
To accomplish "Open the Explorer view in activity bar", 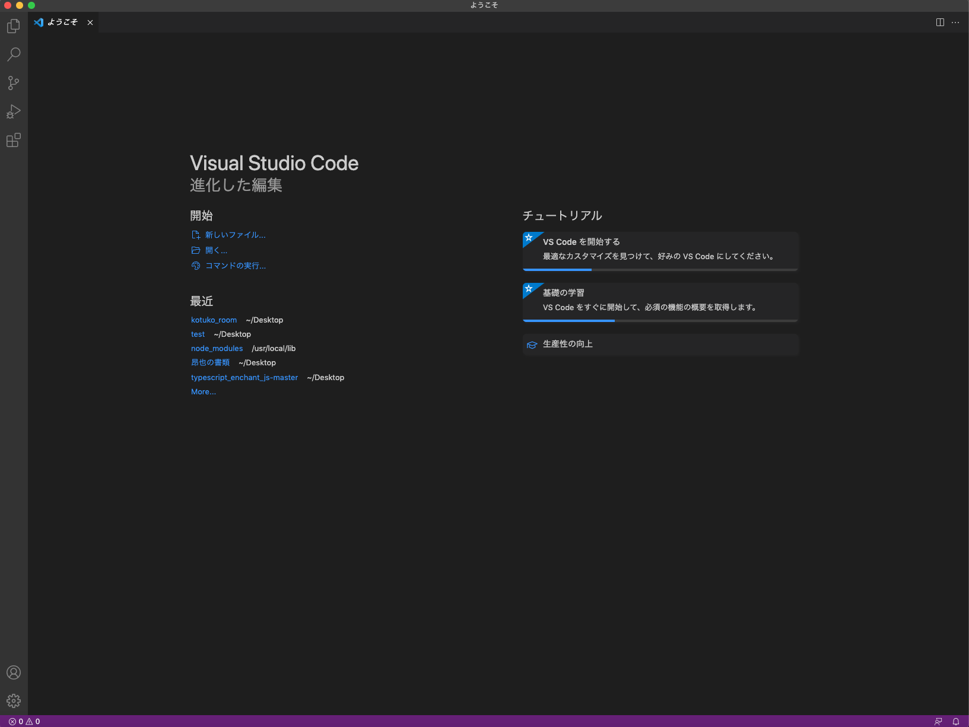I will 14,26.
